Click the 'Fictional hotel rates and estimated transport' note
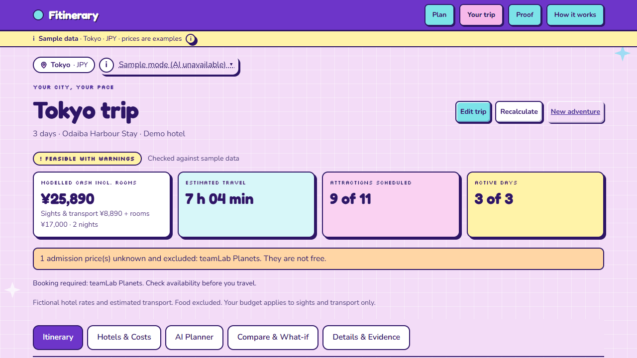 pyautogui.click(x=204, y=303)
